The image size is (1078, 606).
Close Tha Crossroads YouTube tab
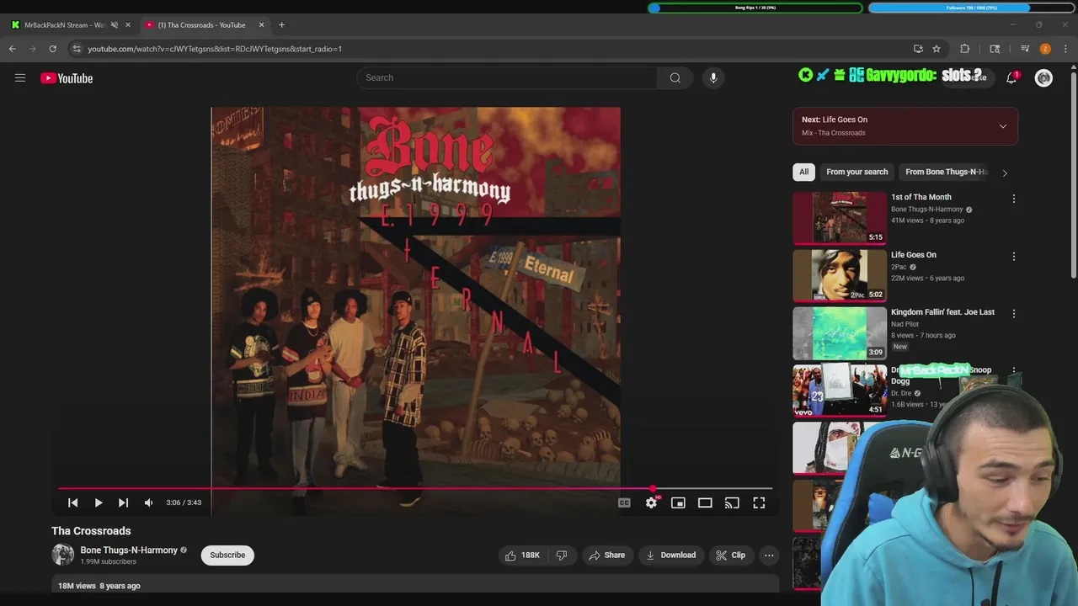pyautogui.click(x=261, y=24)
